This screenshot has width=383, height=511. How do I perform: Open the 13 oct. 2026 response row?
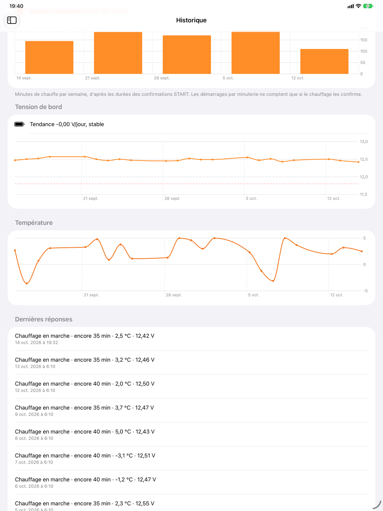pyautogui.click(x=191, y=363)
